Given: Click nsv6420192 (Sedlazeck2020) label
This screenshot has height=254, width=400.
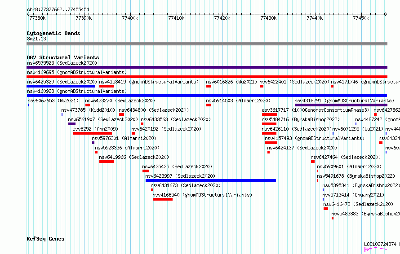Looking at the screenshot, I should click(166, 129).
